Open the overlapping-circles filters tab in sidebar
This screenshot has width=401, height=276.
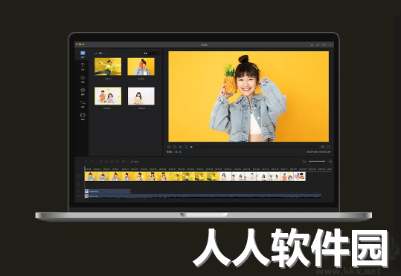83,79
